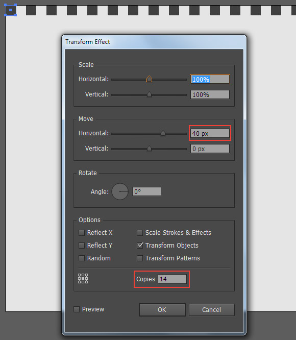
Task: Uncheck the Transform Objects checkbox
Action: pos(140,246)
